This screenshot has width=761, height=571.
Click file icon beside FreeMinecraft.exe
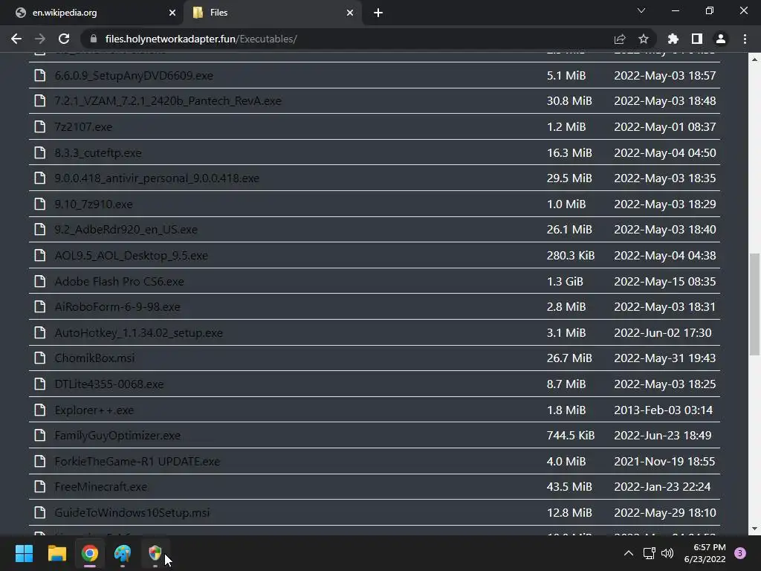[40, 486]
